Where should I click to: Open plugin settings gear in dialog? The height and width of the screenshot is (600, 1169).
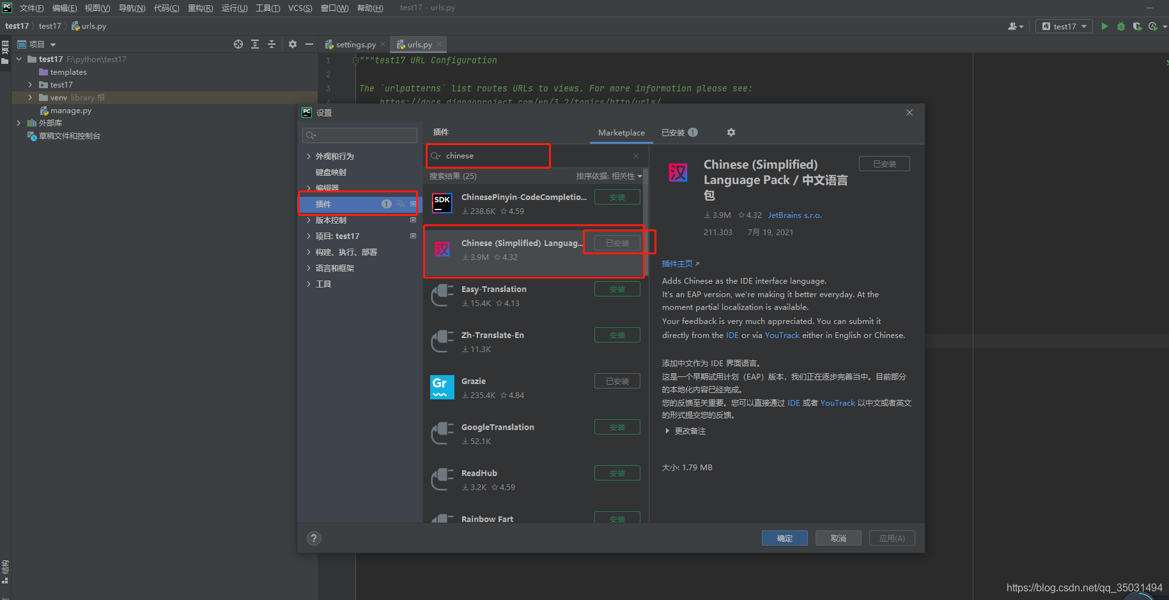point(731,132)
